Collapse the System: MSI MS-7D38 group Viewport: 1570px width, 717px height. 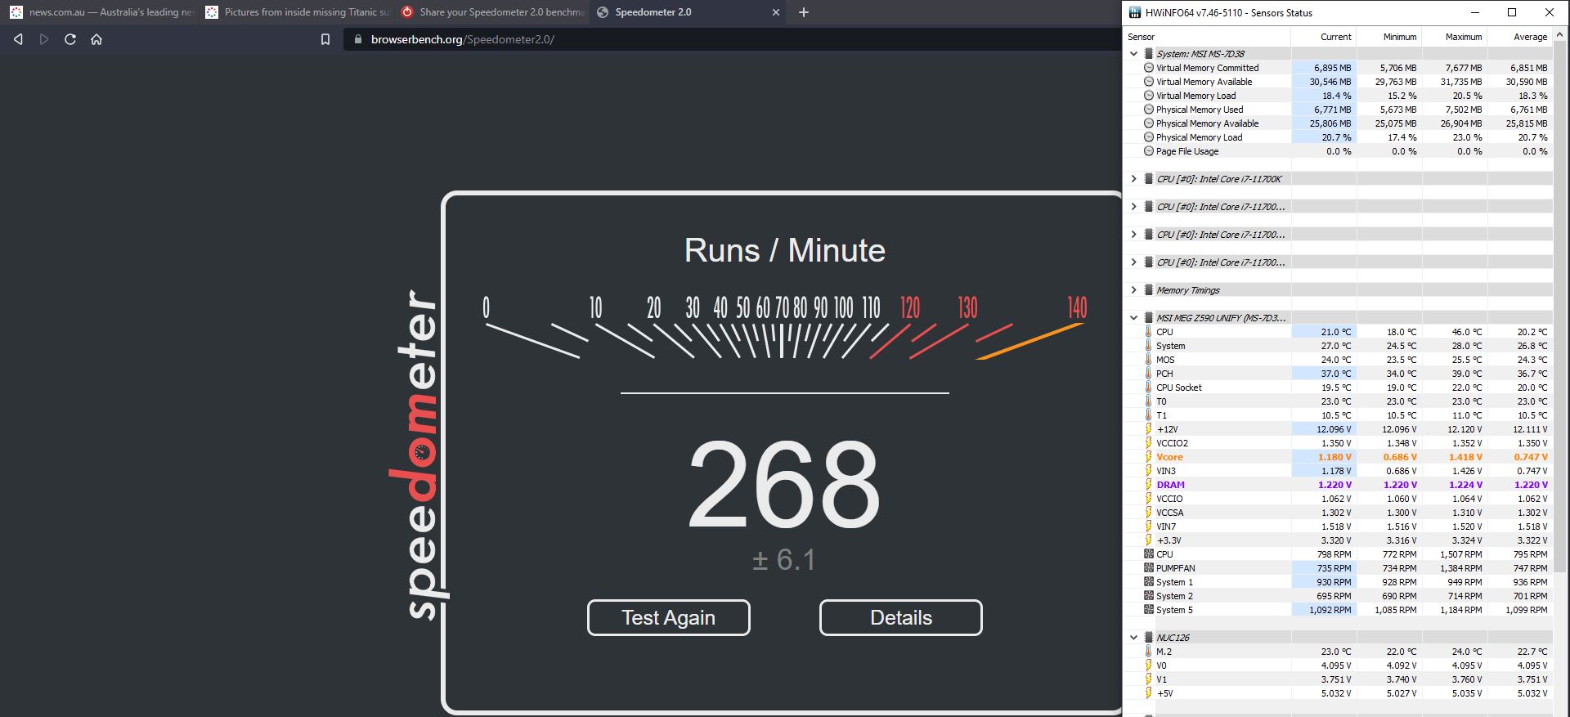[1133, 54]
